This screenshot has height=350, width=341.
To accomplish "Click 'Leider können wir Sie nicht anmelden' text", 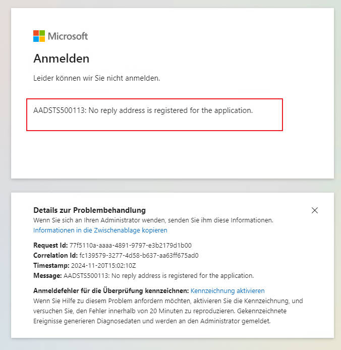I will [x=96, y=78].
